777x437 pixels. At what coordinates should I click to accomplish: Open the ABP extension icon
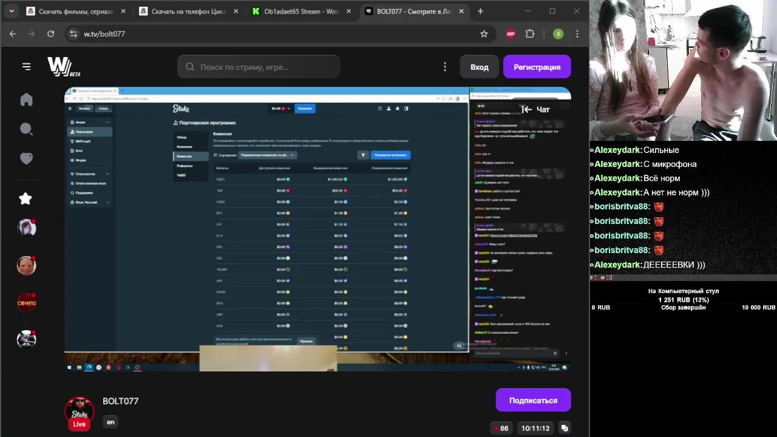coord(511,34)
